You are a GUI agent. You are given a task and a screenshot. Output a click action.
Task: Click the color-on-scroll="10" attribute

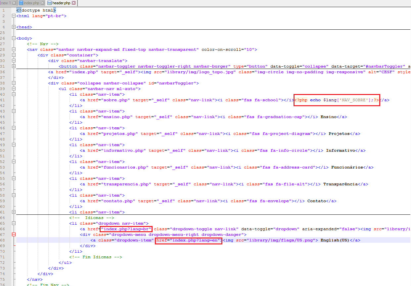[228, 49]
